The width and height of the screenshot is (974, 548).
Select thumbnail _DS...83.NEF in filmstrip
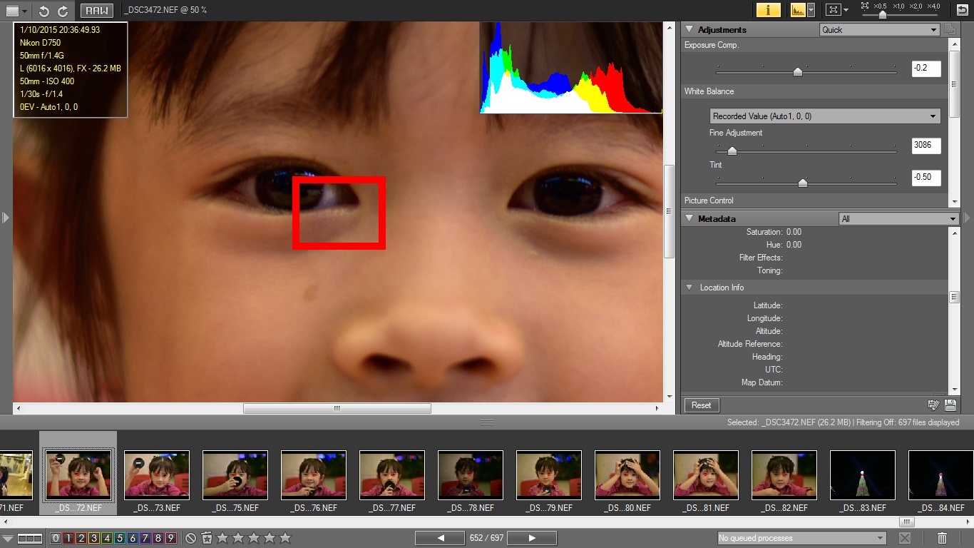point(862,475)
